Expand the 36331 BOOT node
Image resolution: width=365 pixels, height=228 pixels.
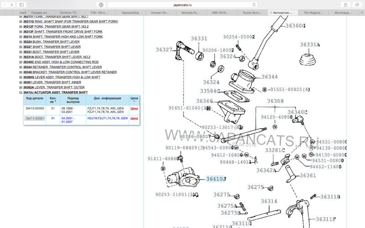coord(21,52)
